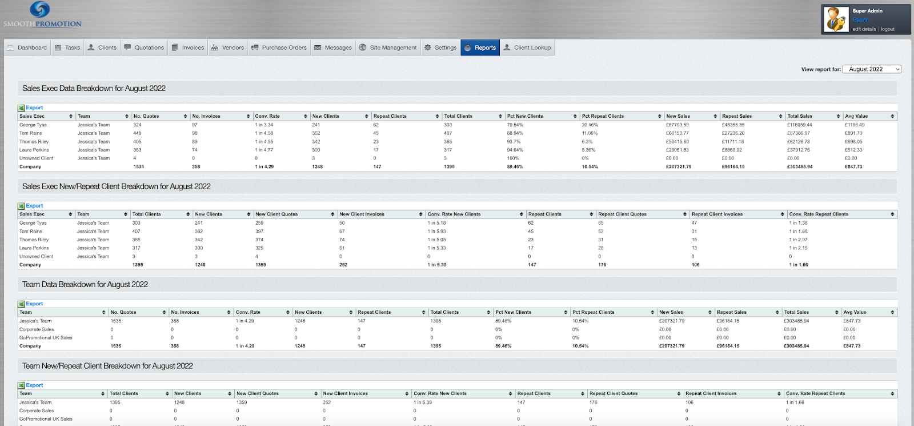The image size is (914, 426).
Task: Switch to the Client Lookup tab
Action: [527, 47]
